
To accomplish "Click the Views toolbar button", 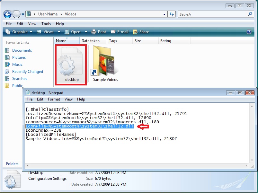I will (45, 32).
